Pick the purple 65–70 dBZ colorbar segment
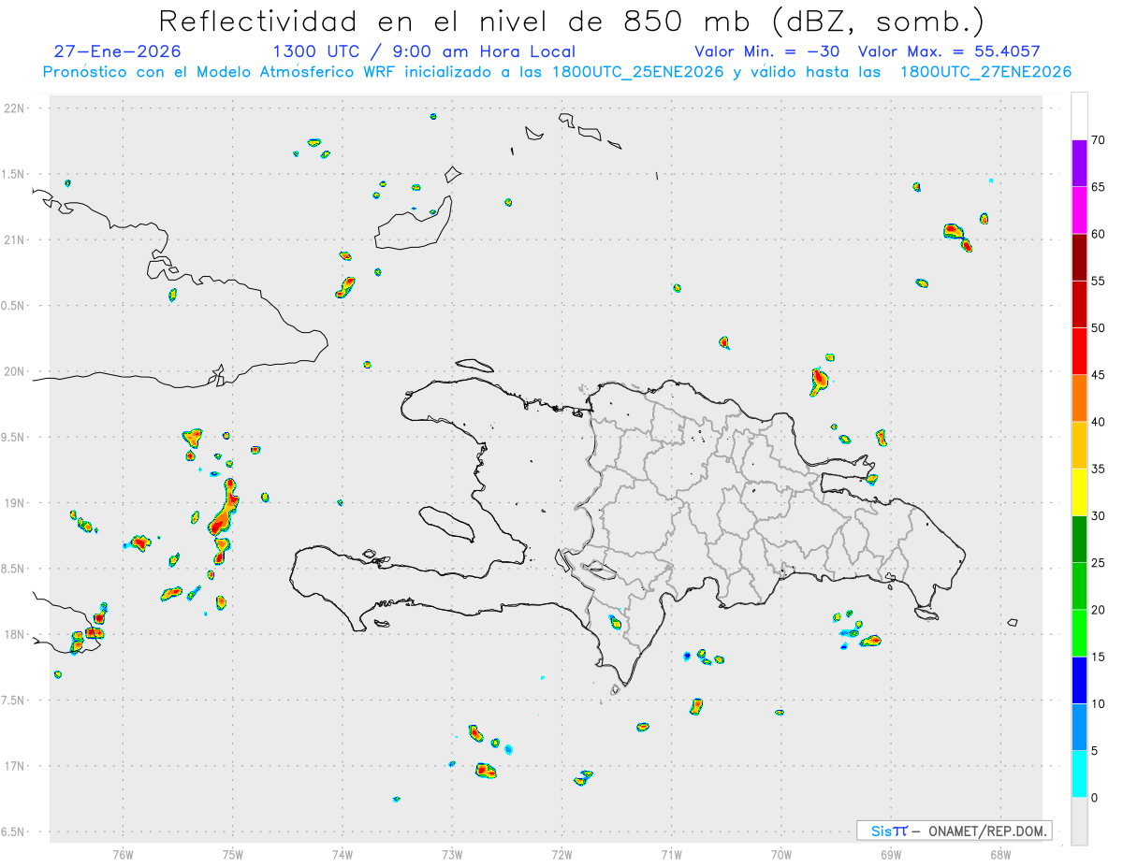This screenshot has width=1123, height=867. pos(1079,164)
